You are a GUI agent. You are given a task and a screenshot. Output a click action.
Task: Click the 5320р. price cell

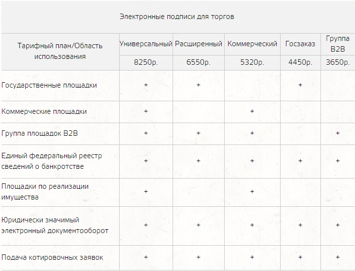[252, 62]
